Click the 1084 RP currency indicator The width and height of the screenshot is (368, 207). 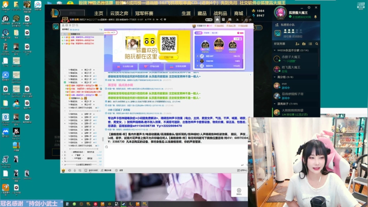point(258,11)
